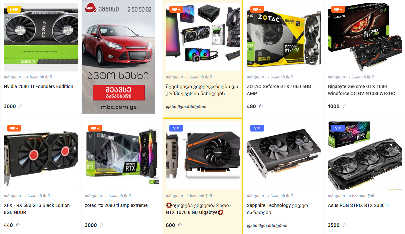This screenshot has height=234, width=405.
Task: Click the VIP badge on Sapphire Technology listing
Action: point(257,128)
